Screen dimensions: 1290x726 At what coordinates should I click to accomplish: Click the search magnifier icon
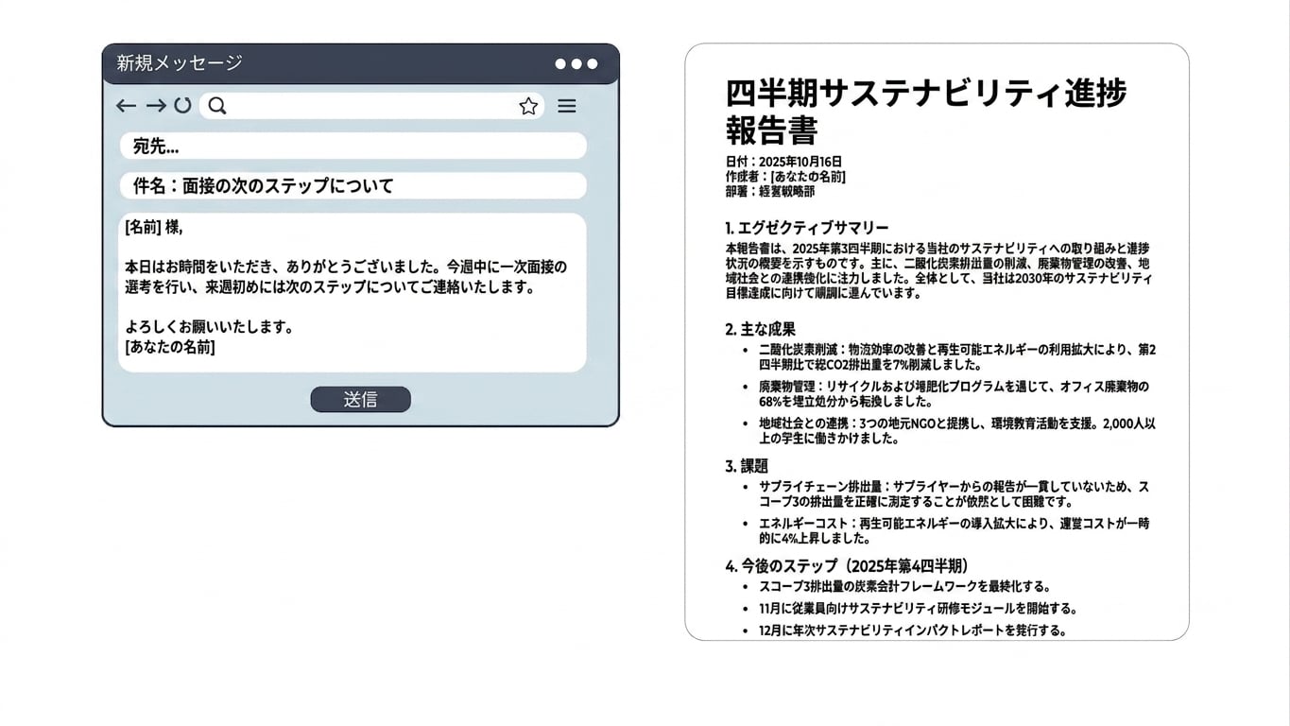[217, 106]
